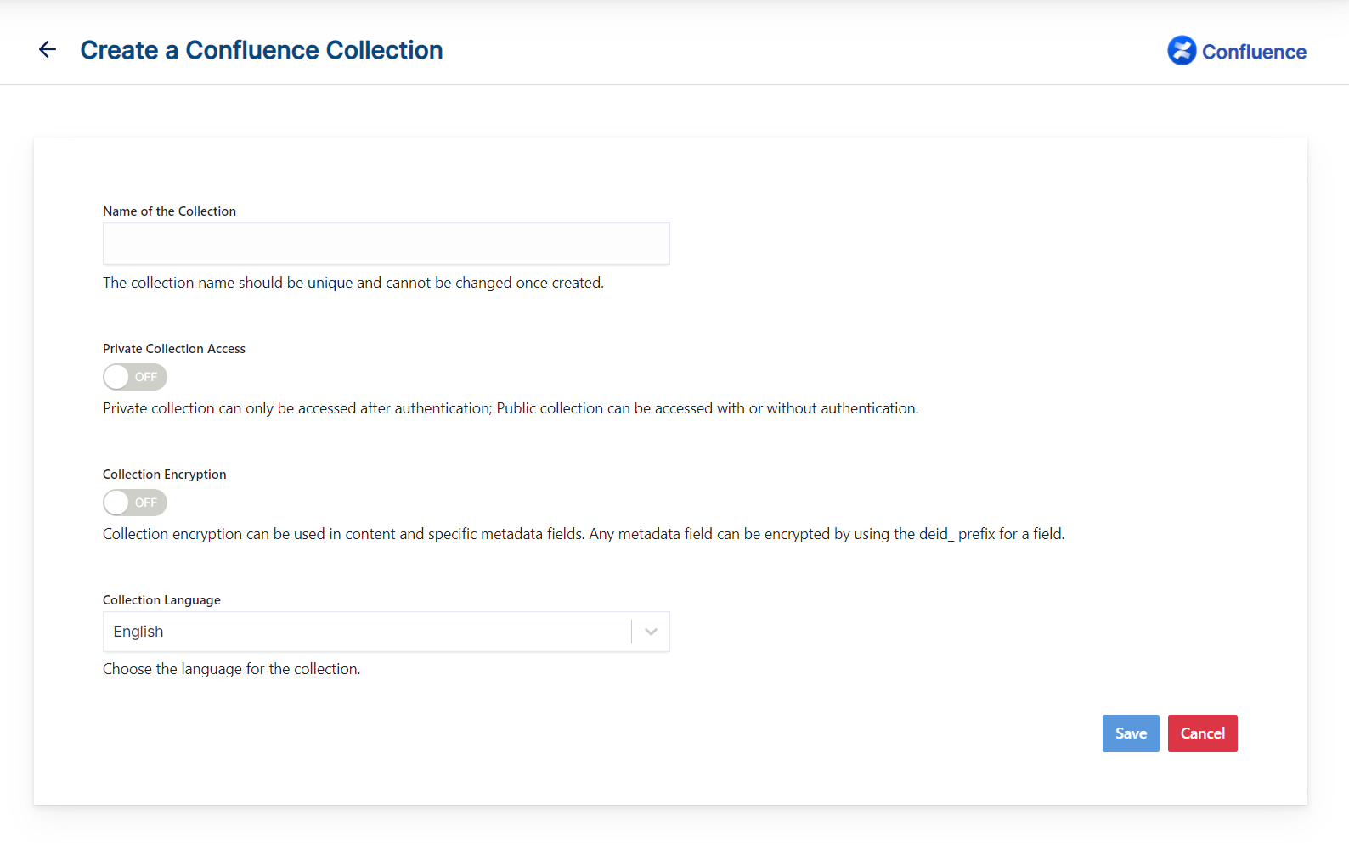Image resolution: width=1349 pixels, height=843 pixels.
Task: Enable the Collection Encryption toggle
Action: click(x=135, y=503)
